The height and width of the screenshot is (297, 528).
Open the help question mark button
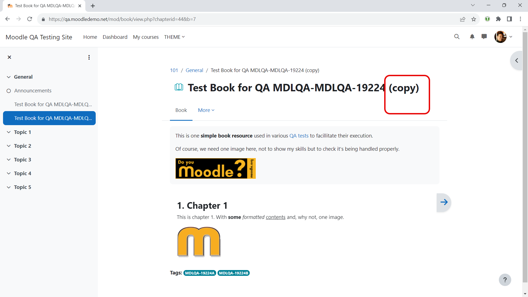coord(505,280)
